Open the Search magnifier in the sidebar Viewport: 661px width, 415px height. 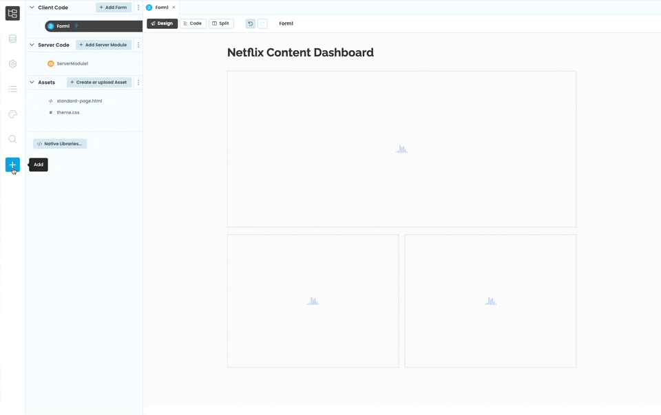(12, 140)
